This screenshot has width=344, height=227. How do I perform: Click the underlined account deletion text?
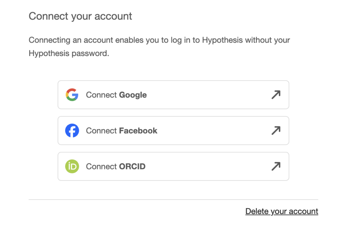coord(282,211)
